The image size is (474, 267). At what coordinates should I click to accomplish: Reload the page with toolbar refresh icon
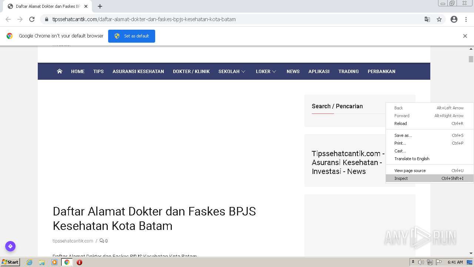[x=32, y=19]
